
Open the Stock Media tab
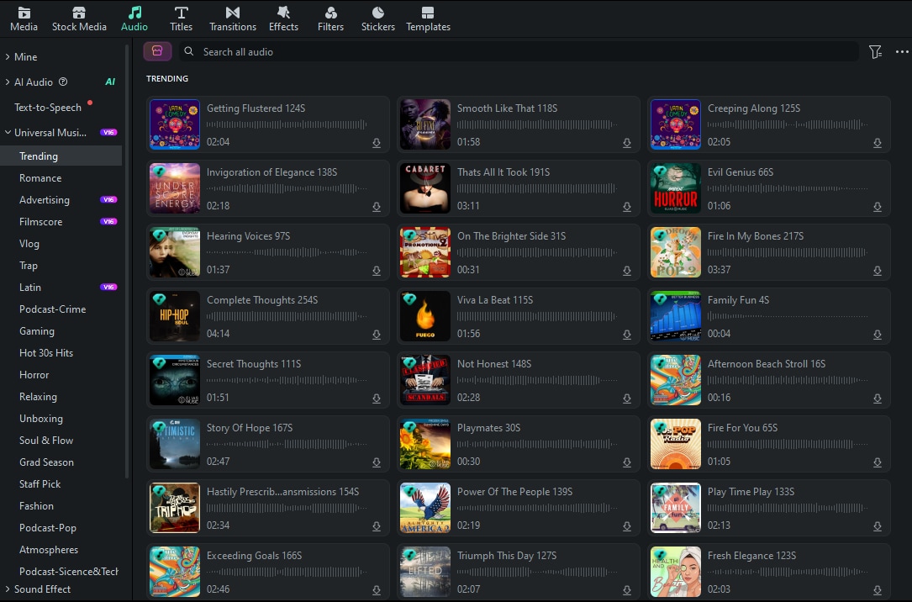(79, 19)
